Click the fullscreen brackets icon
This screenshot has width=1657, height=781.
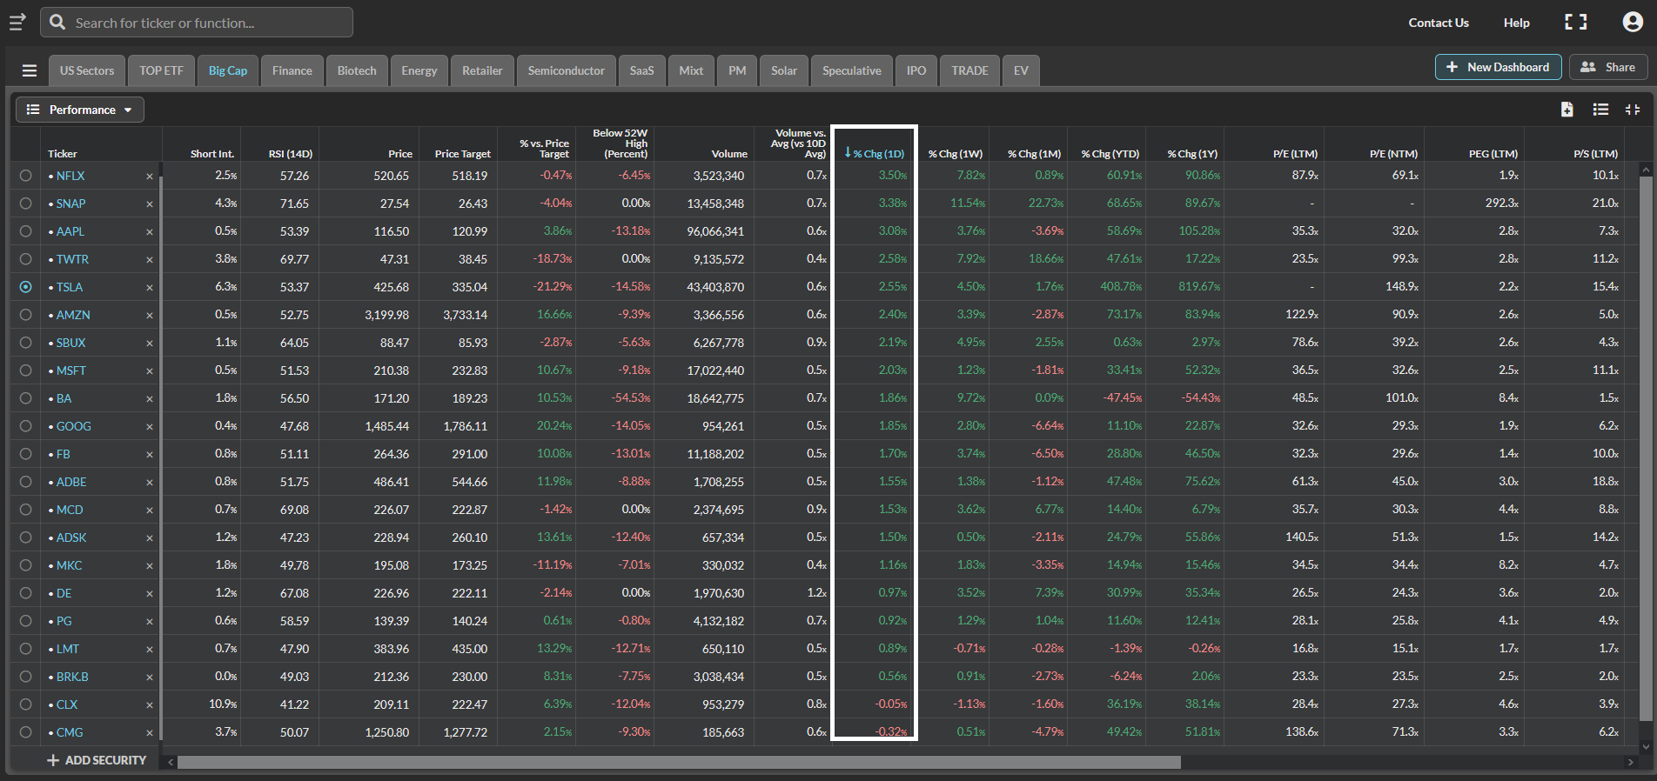(1575, 22)
